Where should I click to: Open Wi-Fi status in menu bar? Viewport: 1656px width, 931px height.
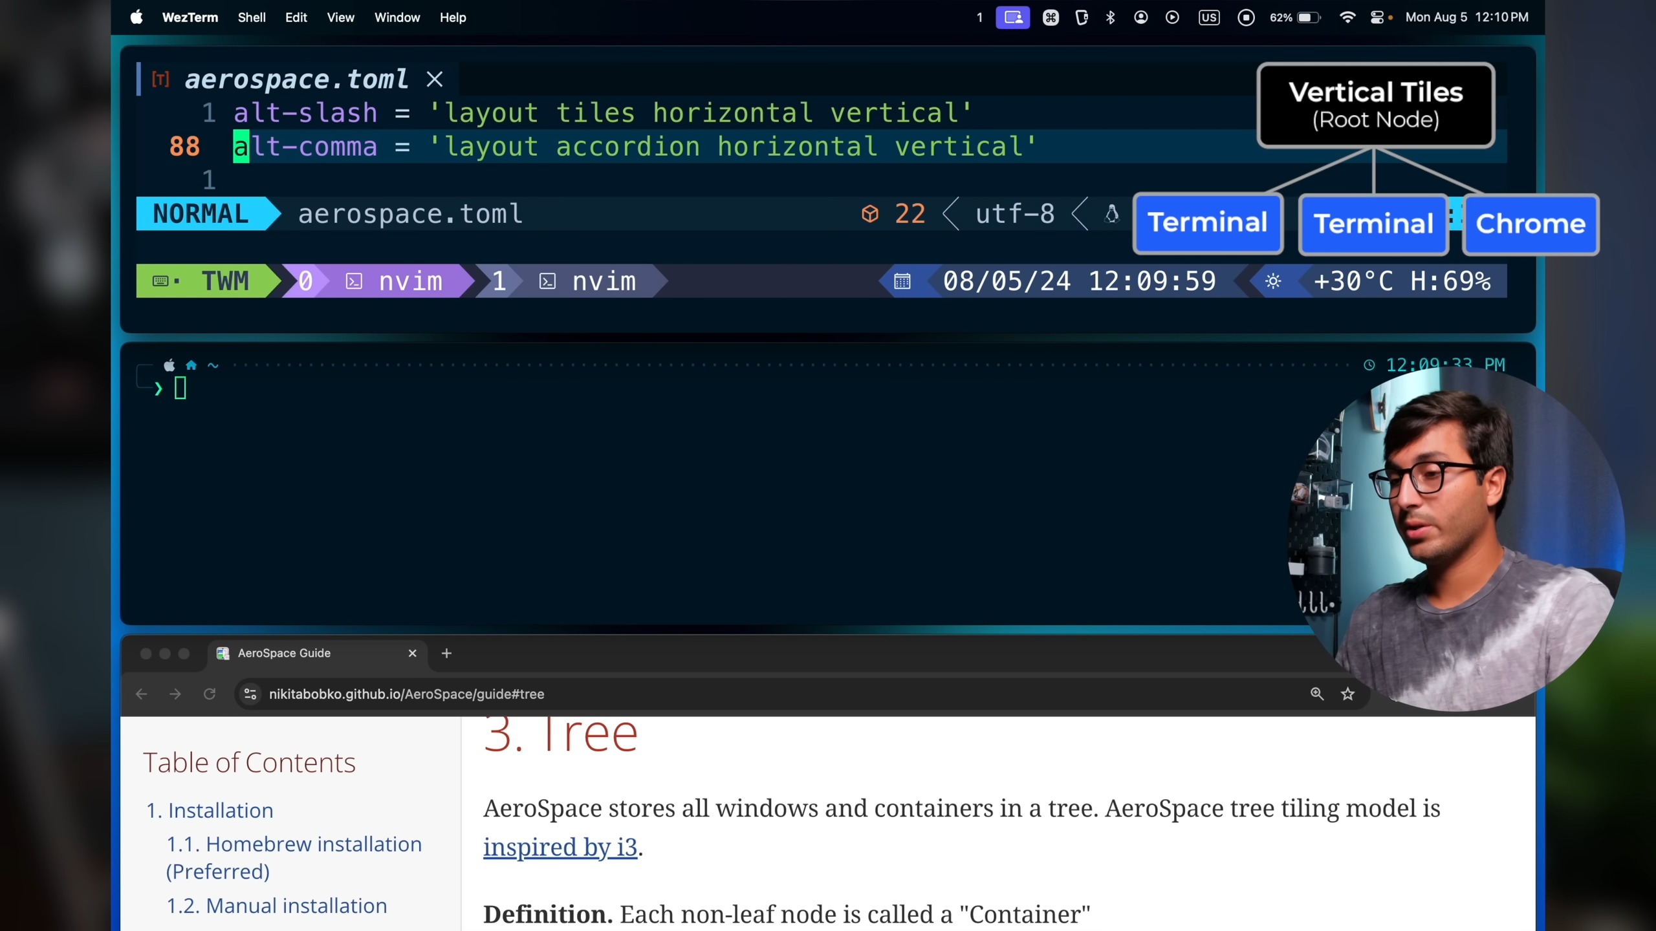(x=1347, y=17)
